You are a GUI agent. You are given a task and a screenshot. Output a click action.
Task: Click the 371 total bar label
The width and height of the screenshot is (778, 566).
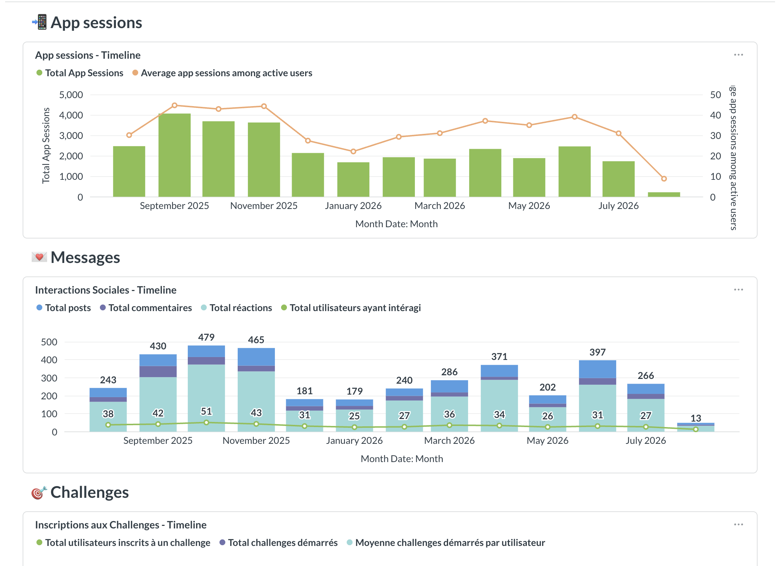[499, 357]
